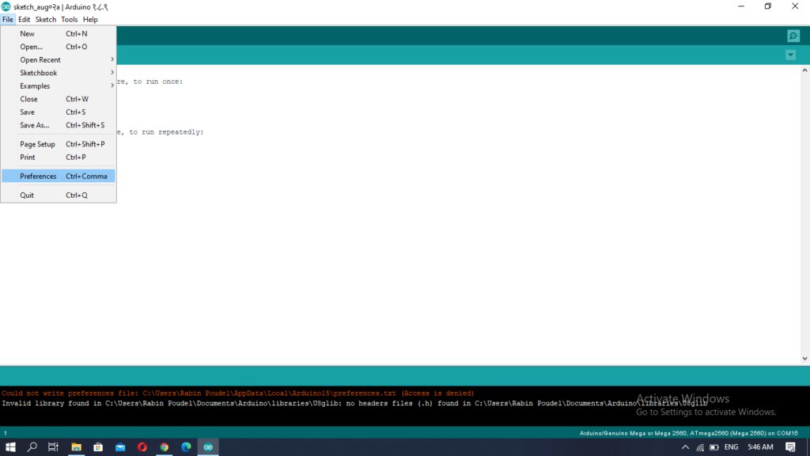Launch Google Chrome from the taskbar
The image size is (810, 456).
(165, 447)
